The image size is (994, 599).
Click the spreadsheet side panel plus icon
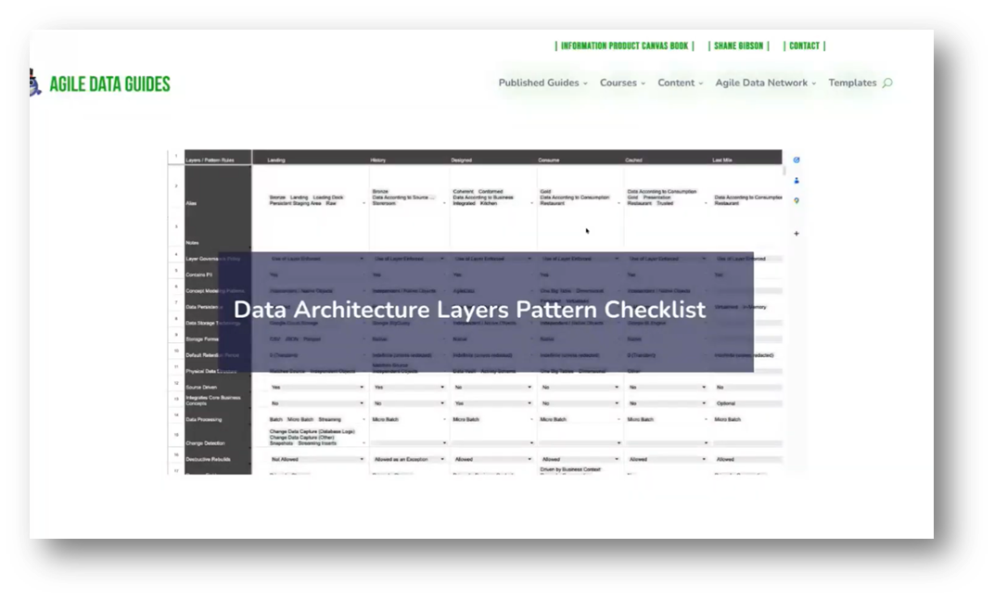point(796,234)
